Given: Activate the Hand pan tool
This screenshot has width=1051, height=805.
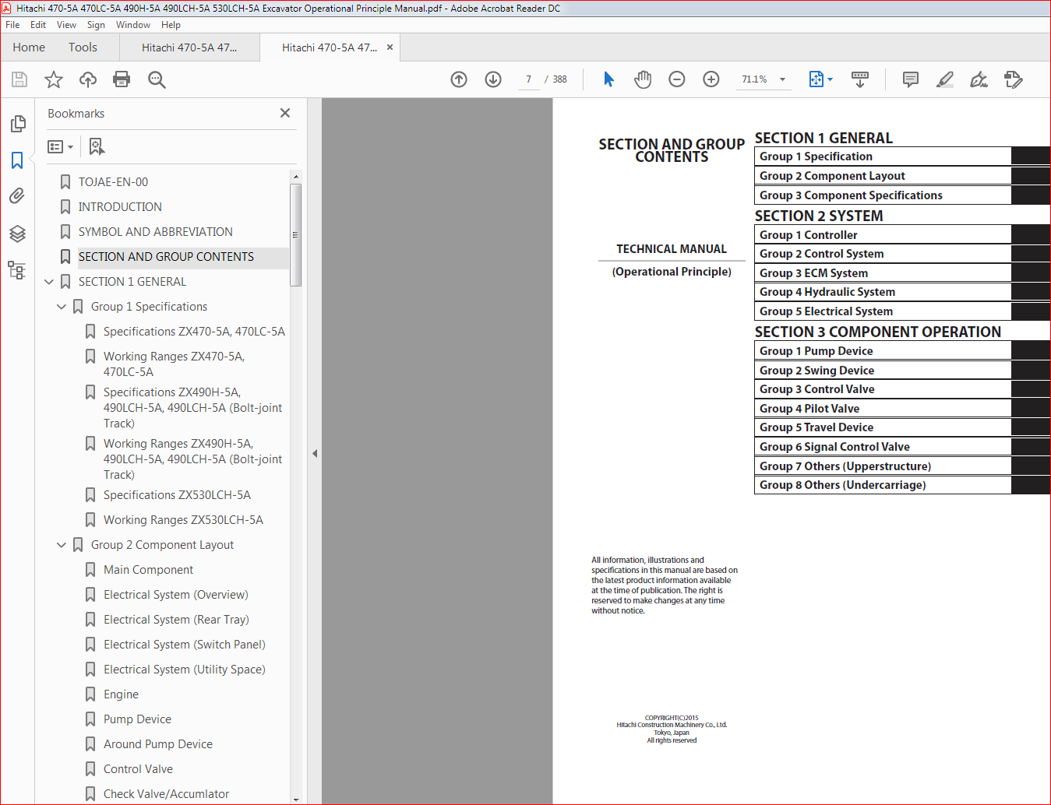Looking at the screenshot, I should point(643,79).
